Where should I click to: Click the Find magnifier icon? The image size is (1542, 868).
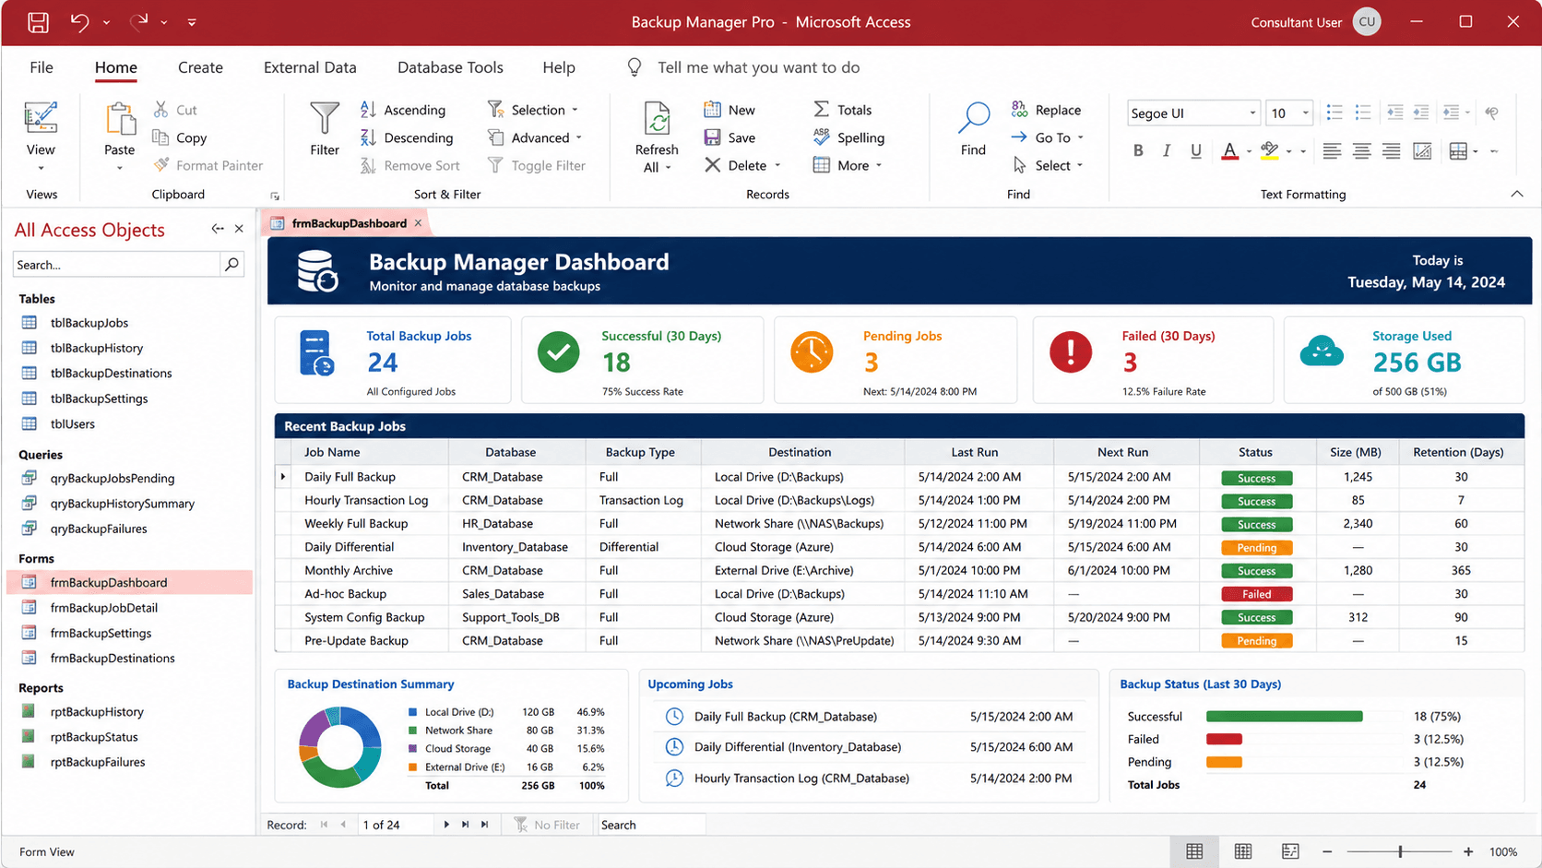pyautogui.click(x=974, y=118)
